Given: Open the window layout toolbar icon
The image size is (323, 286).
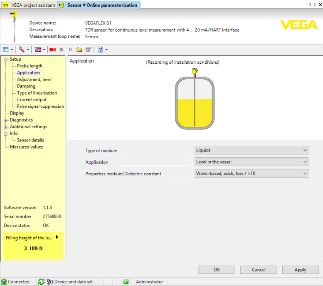Looking at the screenshot, I should (x=6, y=50).
